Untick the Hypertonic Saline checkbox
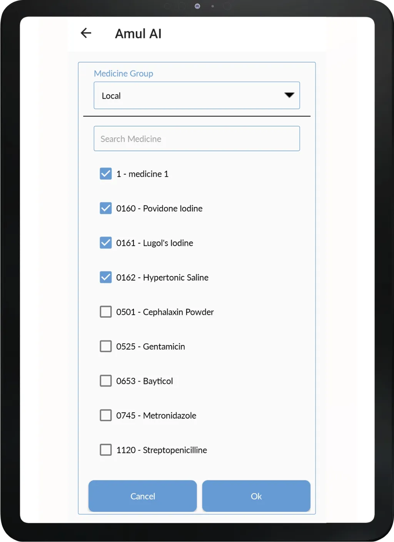This screenshot has height=542, width=394. (106, 277)
